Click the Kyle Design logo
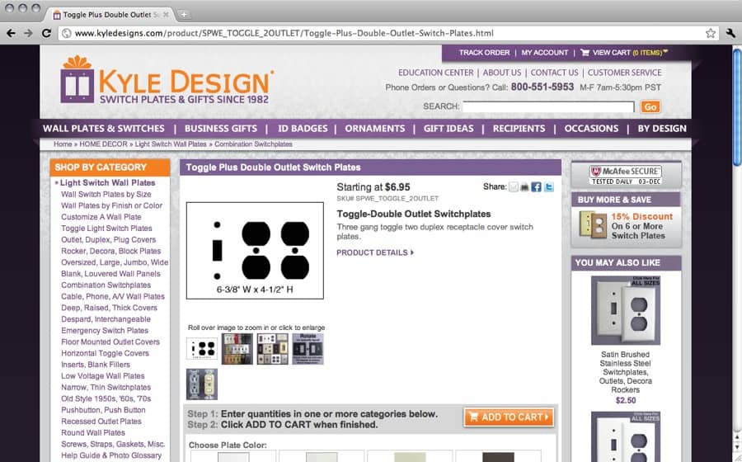Screen dimensions: 742x462 coord(167,79)
